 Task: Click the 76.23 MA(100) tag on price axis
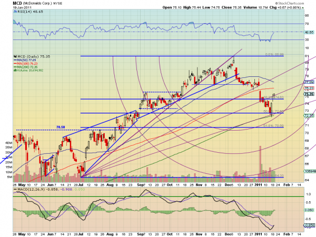pyautogui.click(x=309, y=88)
